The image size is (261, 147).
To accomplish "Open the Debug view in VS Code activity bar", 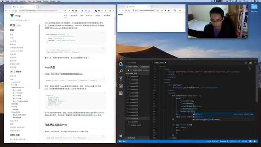I will (x=121, y=86).
